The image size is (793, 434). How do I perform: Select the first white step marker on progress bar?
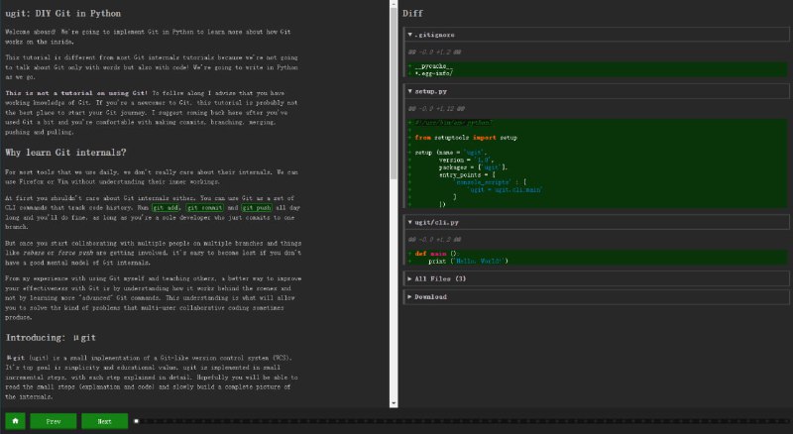click(136, 421)
